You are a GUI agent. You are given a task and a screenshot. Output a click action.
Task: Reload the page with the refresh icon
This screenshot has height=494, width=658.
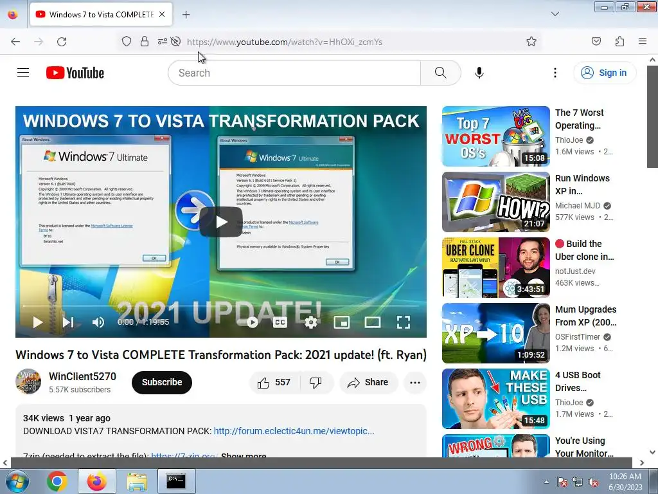62,42
